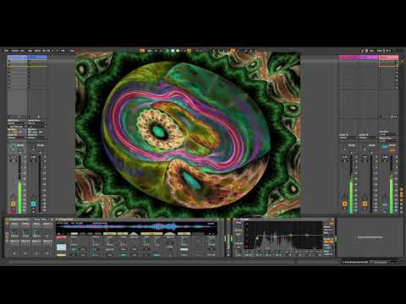Viewport: 406px width, 304px height.
Task: Click the sample waveform display in the sampler device
Action: [136, 226]
